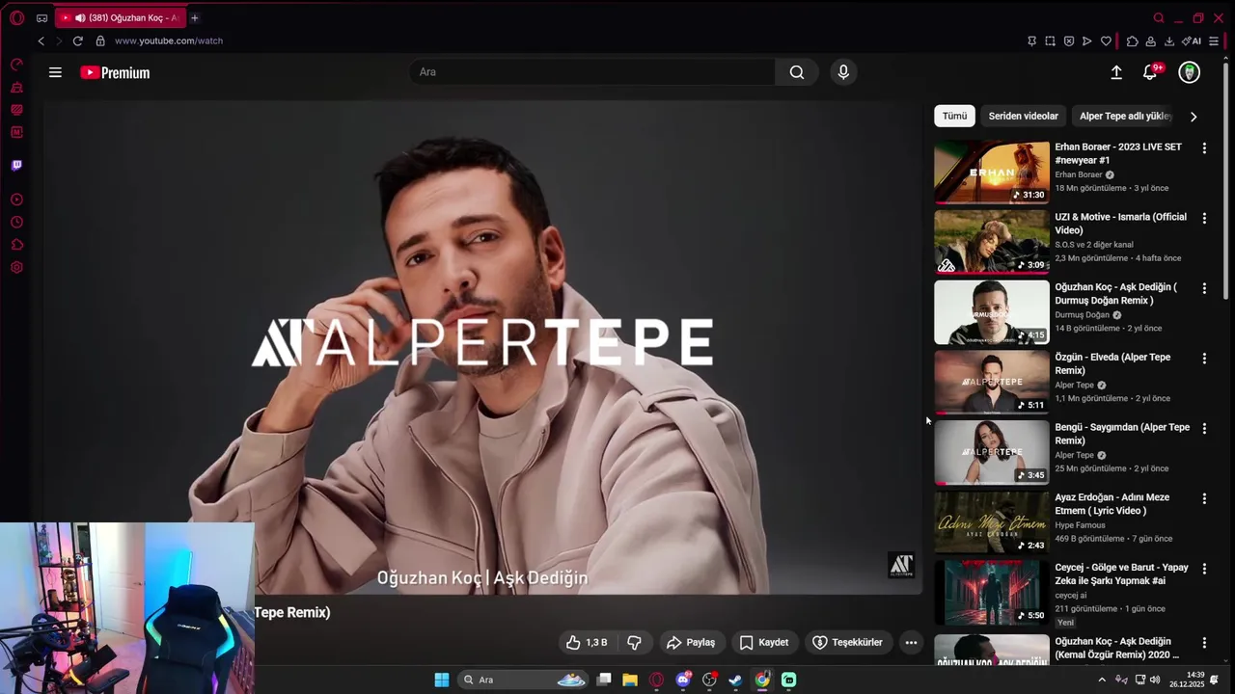Open 'Hype Famous' channel name
The height and width of the screenshot is (694, 1235).
coord(1080,525)
